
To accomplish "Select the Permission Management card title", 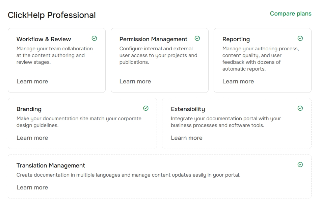I will coord(154,39).
